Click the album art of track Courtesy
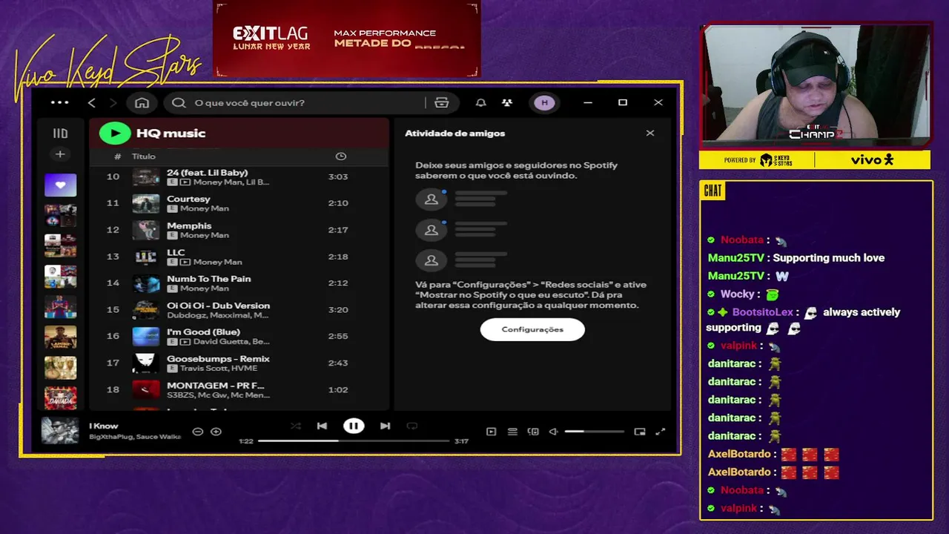This screenshot has width=949, height=534. click(x=146, y=203)
